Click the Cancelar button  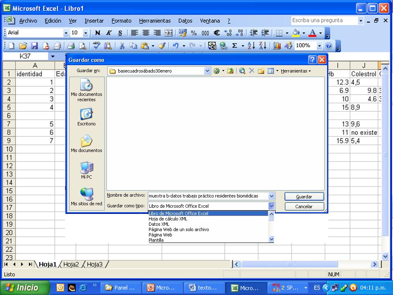coord(304,206)
